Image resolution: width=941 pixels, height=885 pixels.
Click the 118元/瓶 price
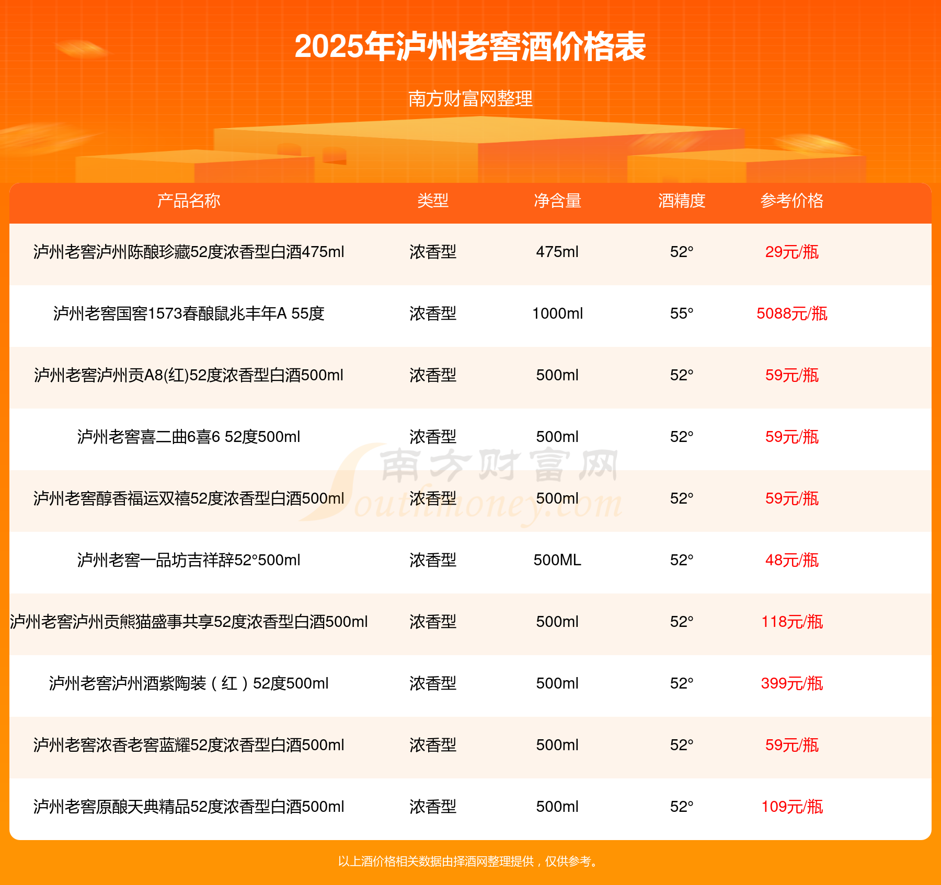tap(792, 622)
